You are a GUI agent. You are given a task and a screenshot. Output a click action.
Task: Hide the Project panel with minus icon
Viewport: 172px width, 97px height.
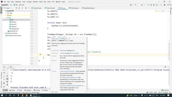click(x=29, y=8)
